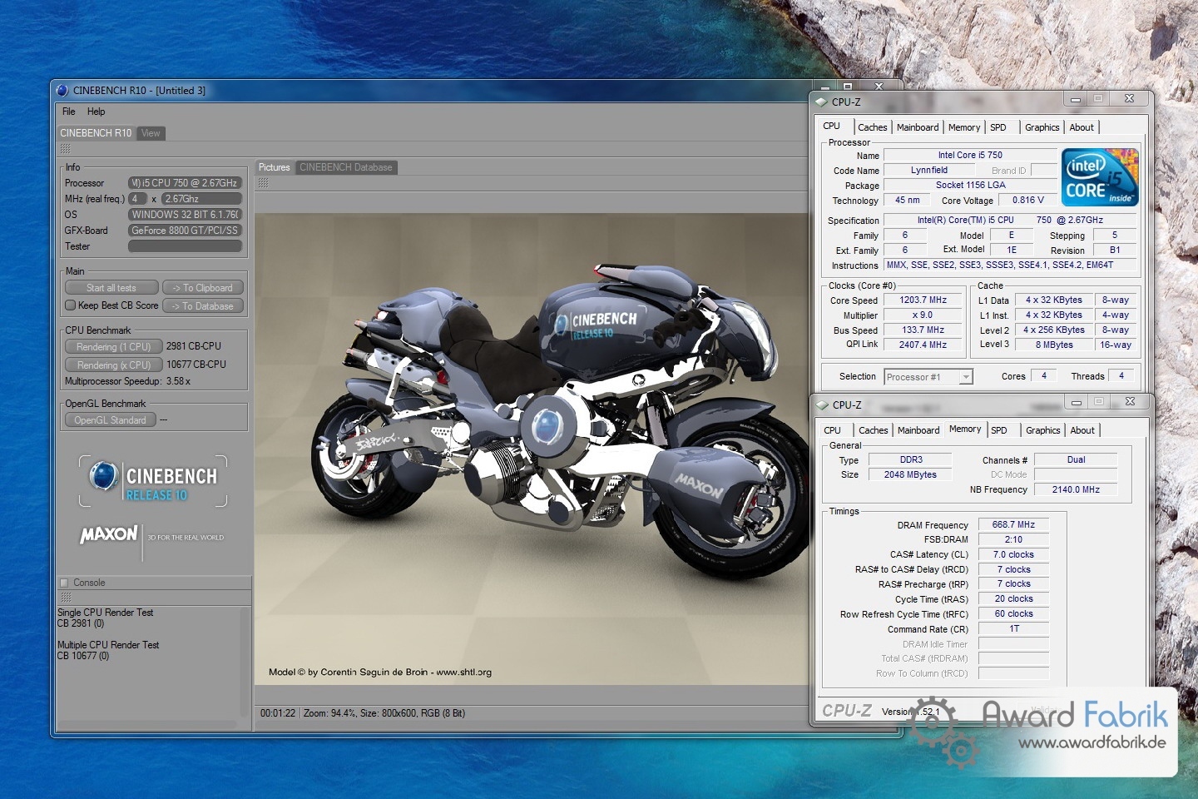
Task: Click the Code Name value Lynnfield
Action: [928, 171]
